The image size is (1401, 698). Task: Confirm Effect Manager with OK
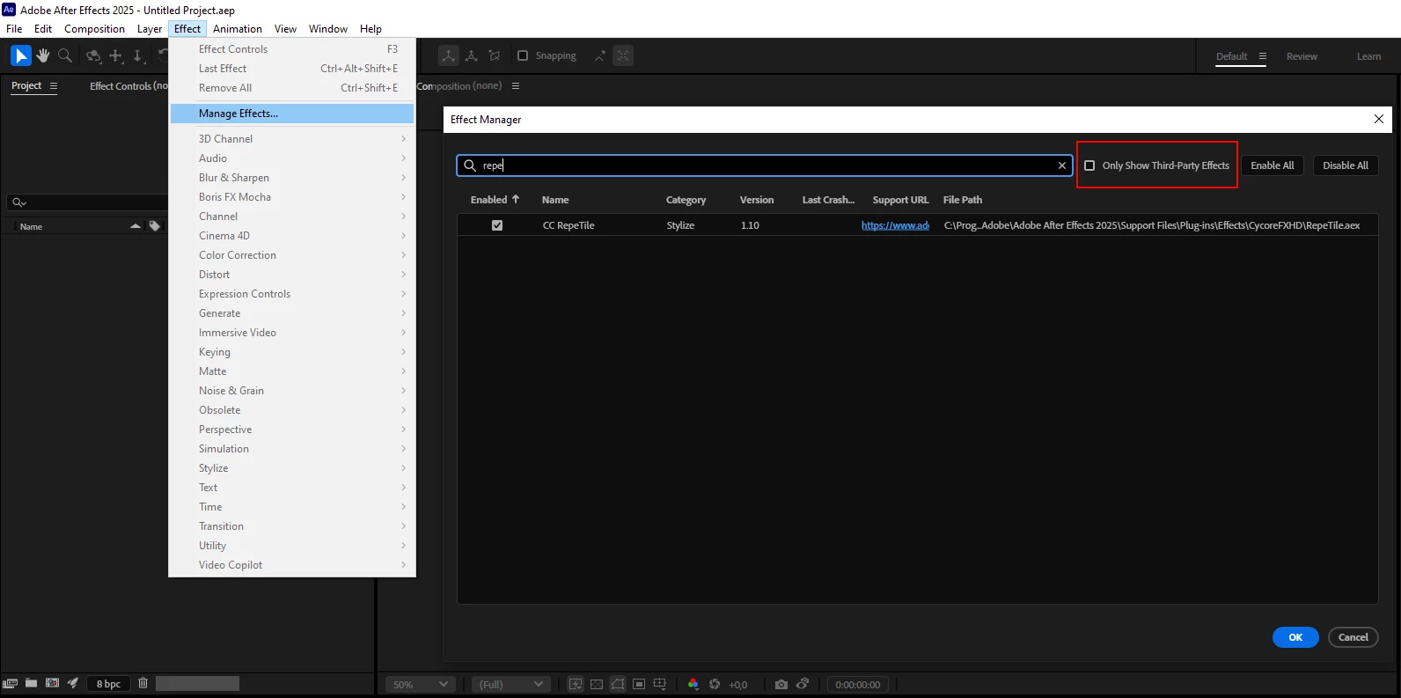1295,637
